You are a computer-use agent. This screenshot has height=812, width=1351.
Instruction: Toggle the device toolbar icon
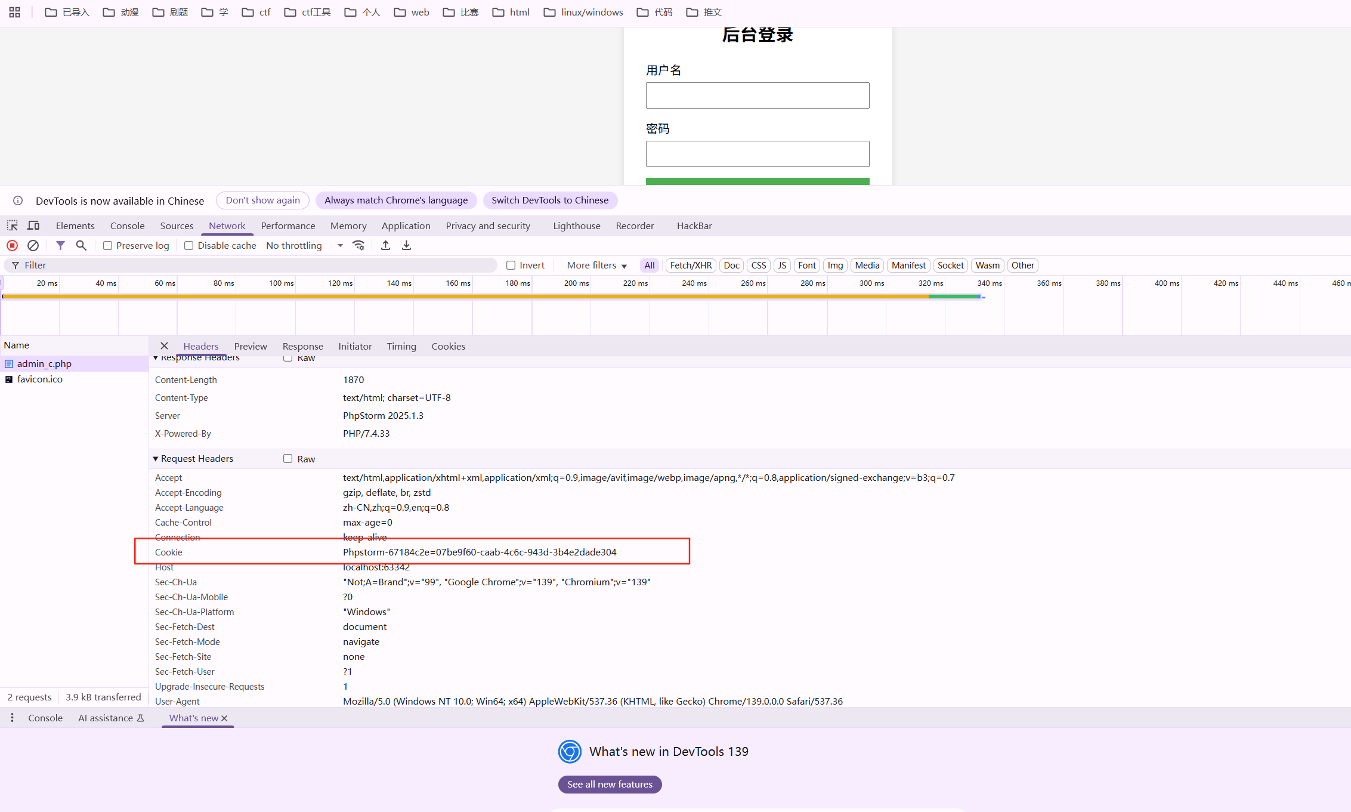(x=33, y=226)
